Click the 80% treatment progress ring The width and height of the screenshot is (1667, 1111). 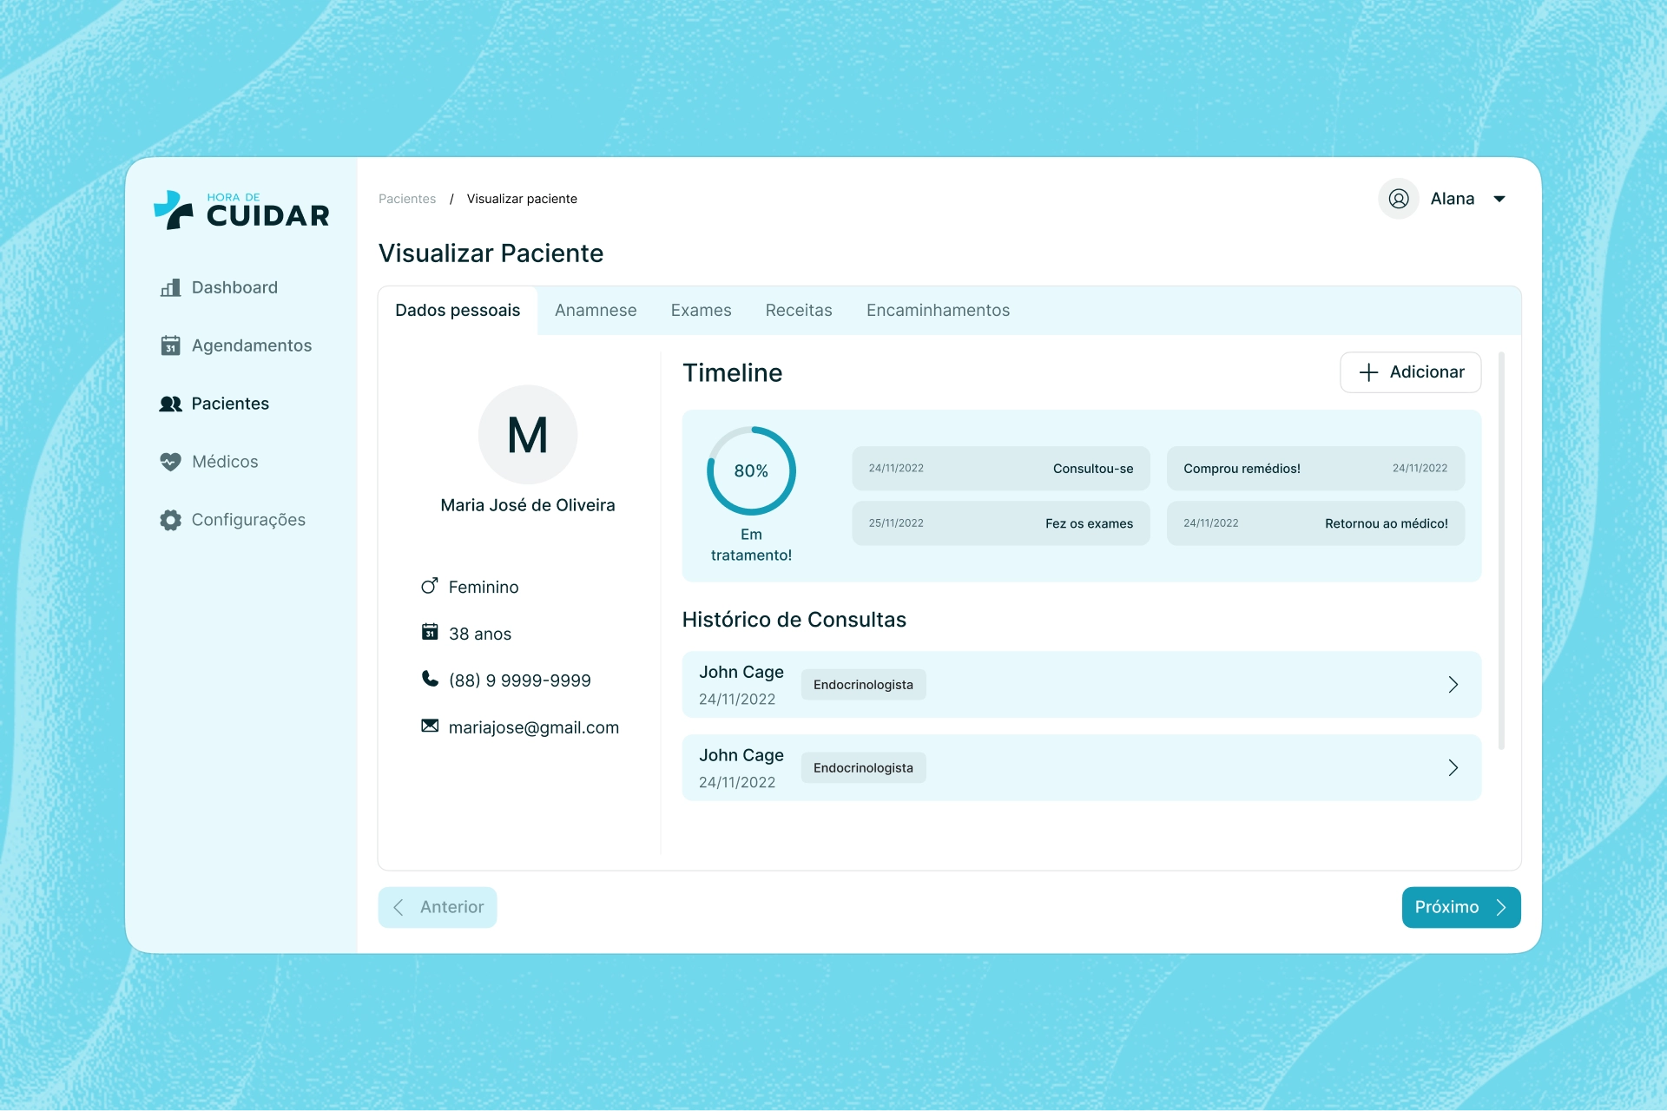point(751,470)
